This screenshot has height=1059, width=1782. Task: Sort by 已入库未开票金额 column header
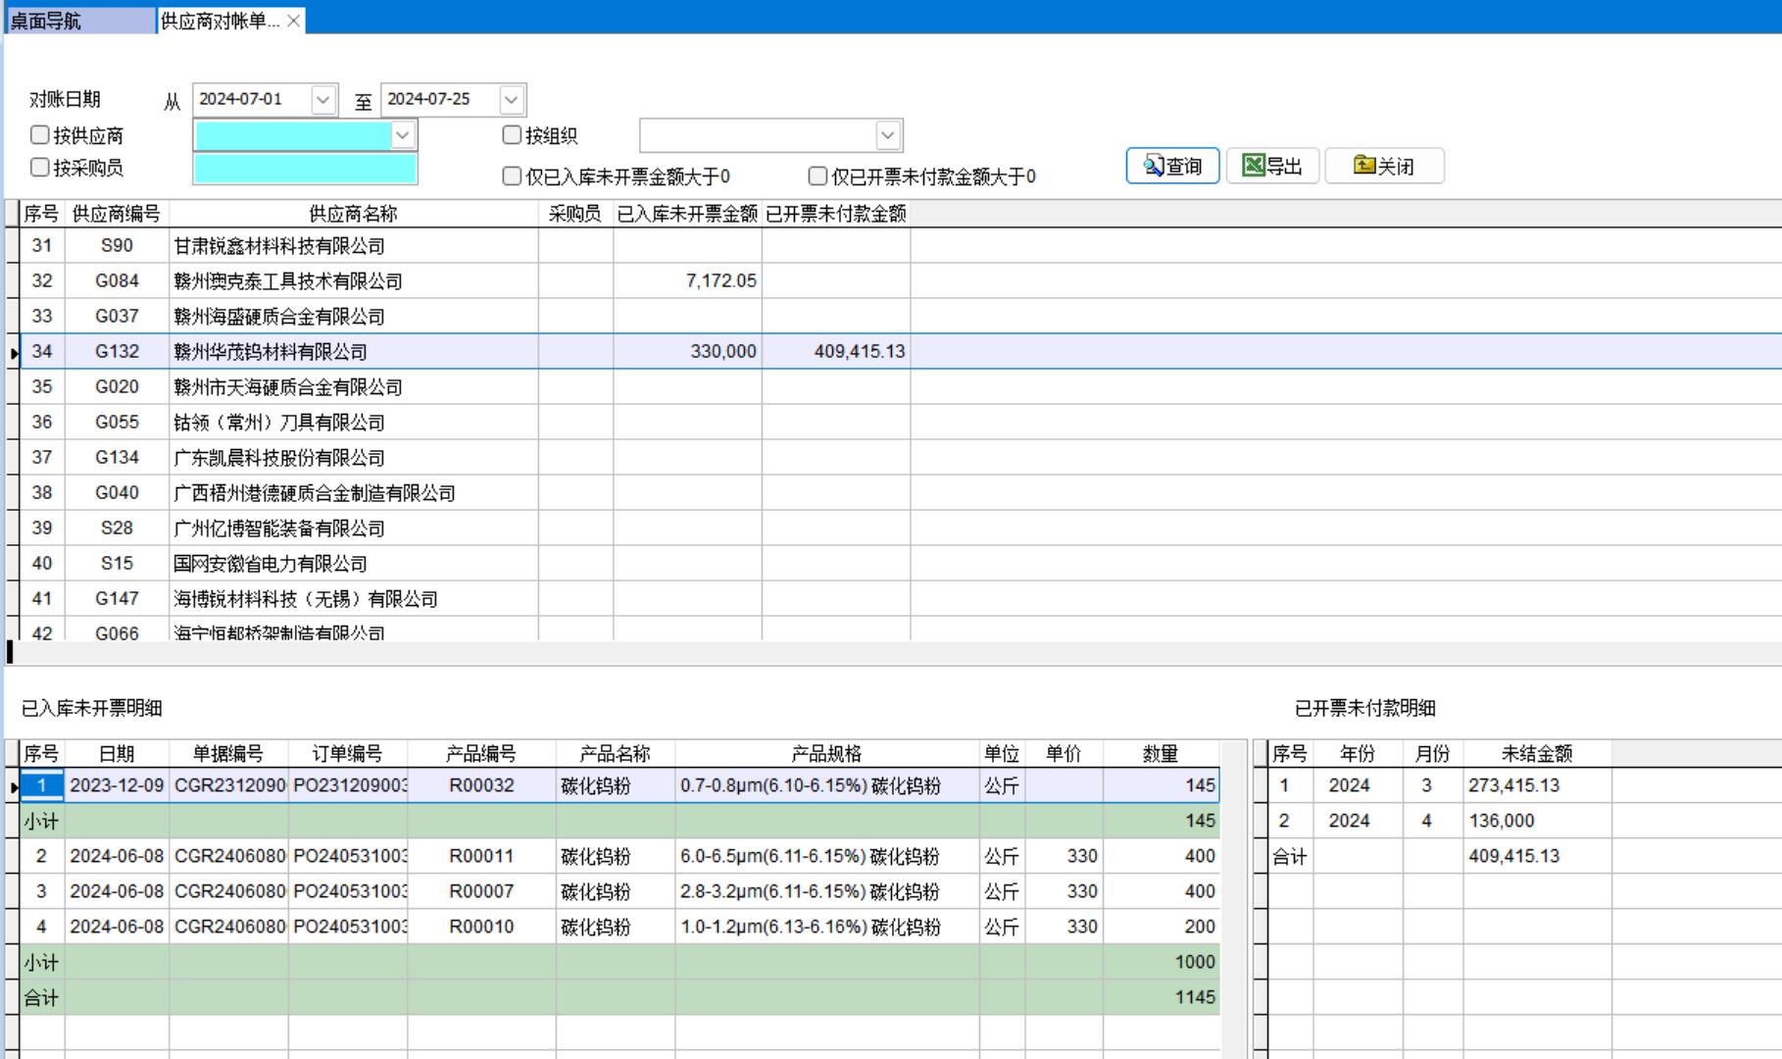point(687,214)
